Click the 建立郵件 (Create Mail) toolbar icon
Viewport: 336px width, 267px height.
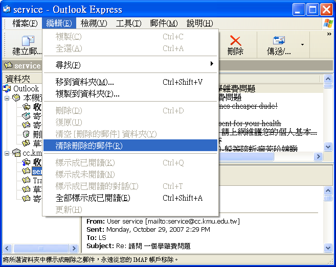tap(28, 40)
